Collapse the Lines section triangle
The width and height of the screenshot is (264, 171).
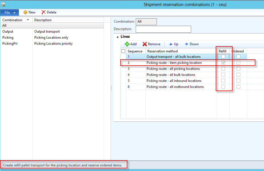pyautogui.click(x=117, y=37)
